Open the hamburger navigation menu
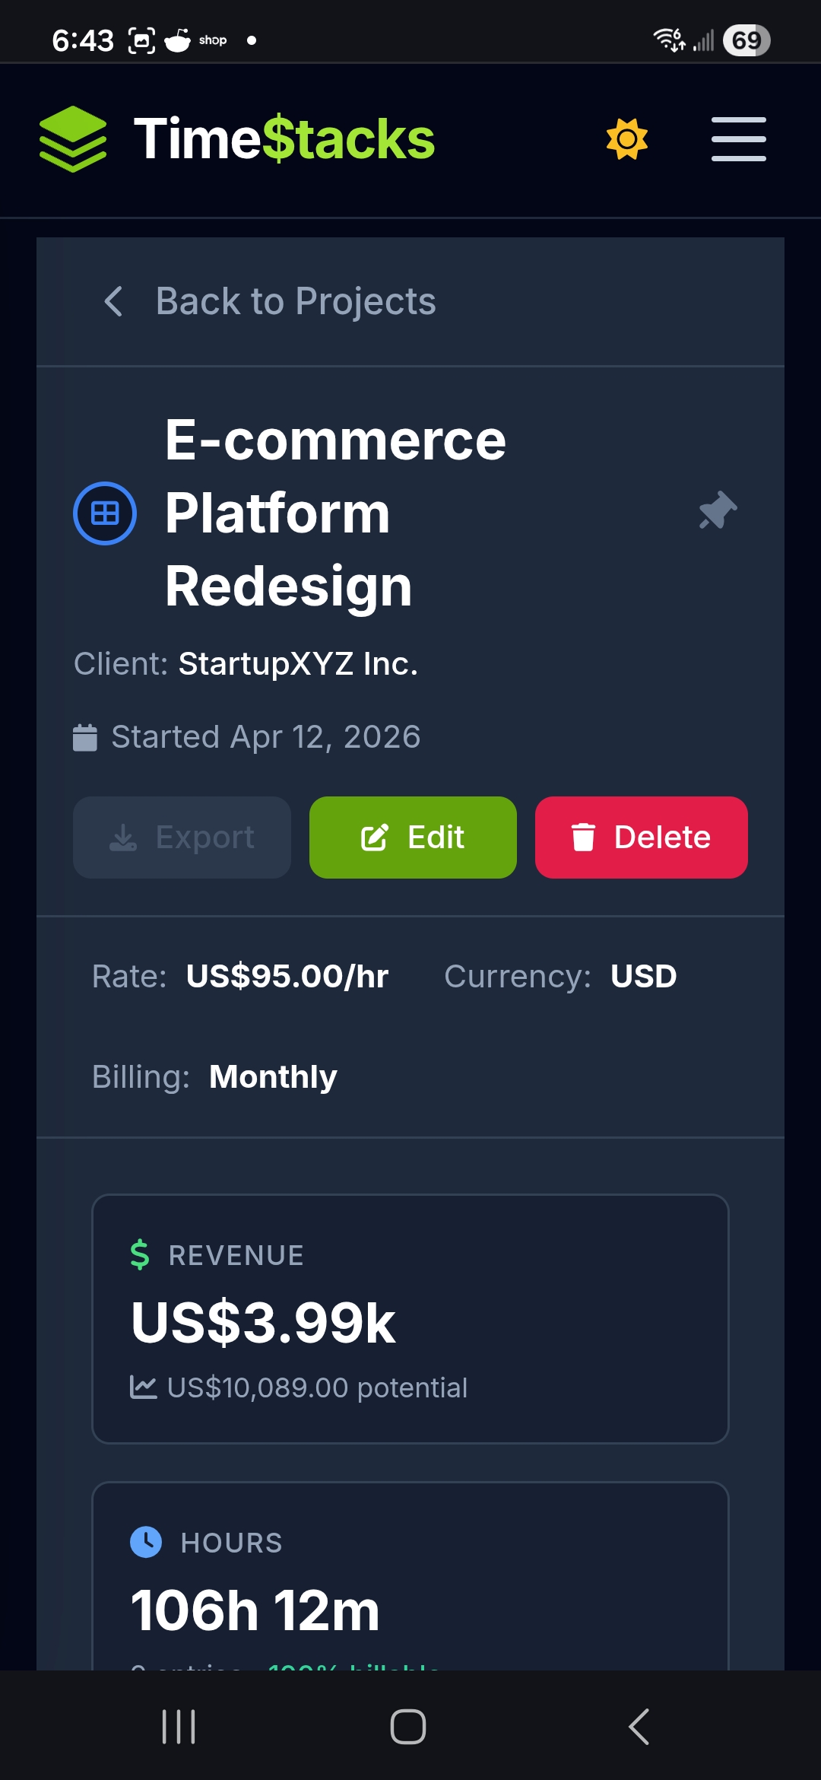821x1780 pixels. coord(737,139)
